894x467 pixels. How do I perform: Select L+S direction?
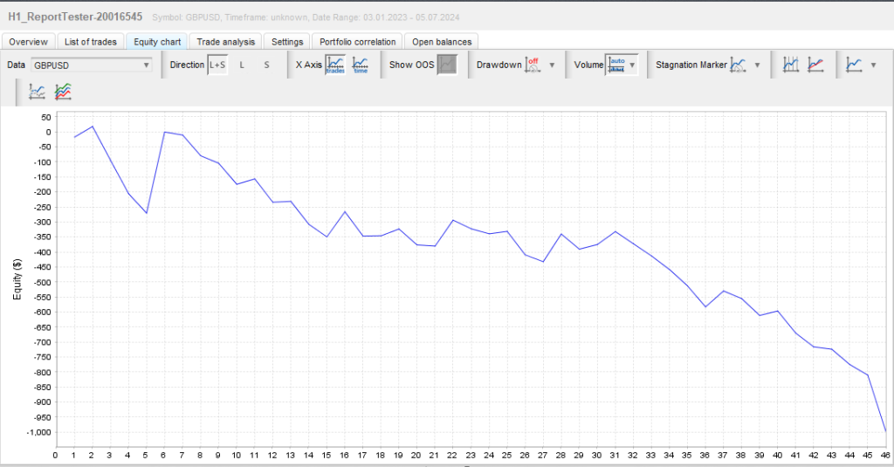click(x=217, y=65)
